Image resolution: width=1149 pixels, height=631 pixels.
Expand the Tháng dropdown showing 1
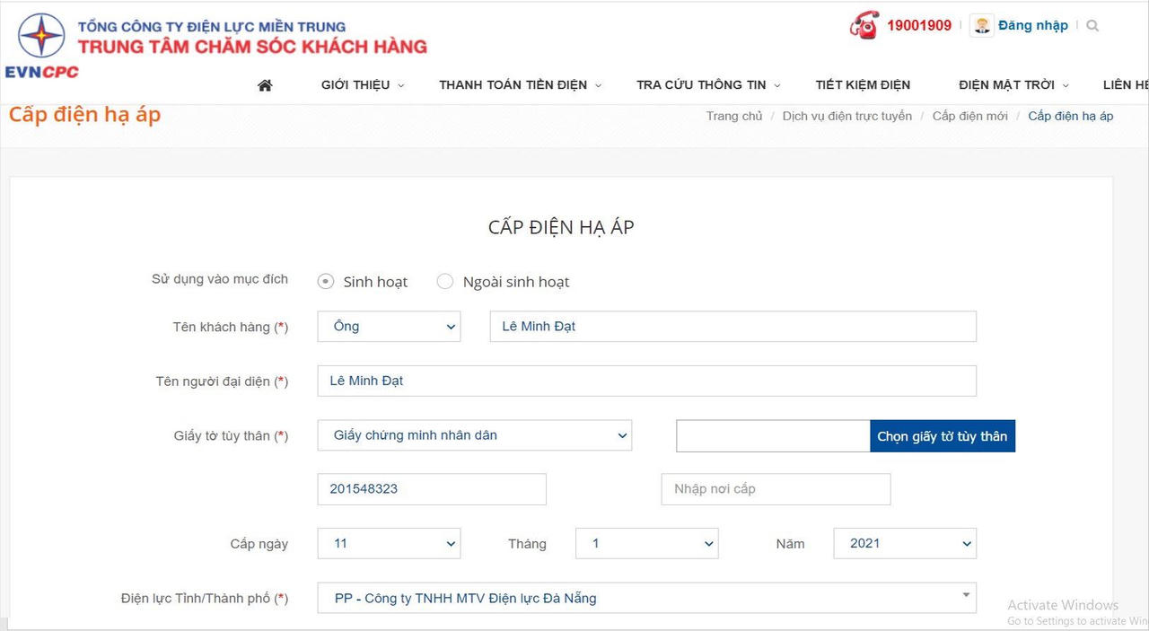(646, 543)
